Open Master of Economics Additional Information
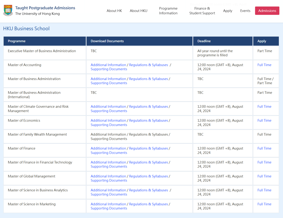The height and width of the screenshot is (218, 283). coord(108,121)
